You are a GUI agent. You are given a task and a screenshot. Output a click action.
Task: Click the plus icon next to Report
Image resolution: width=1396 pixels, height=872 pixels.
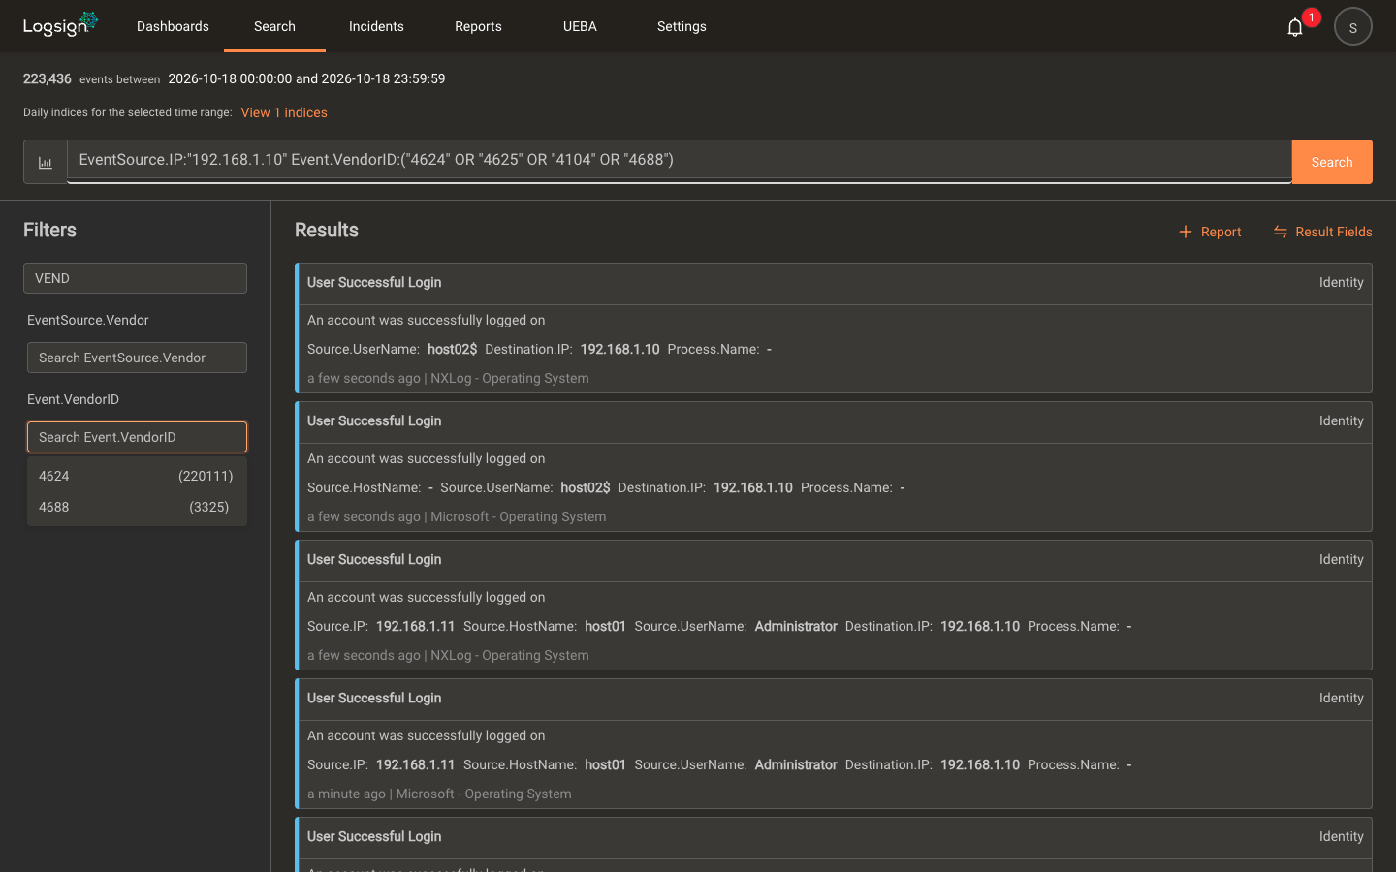pyautogui.click(x=1185, y=232)
